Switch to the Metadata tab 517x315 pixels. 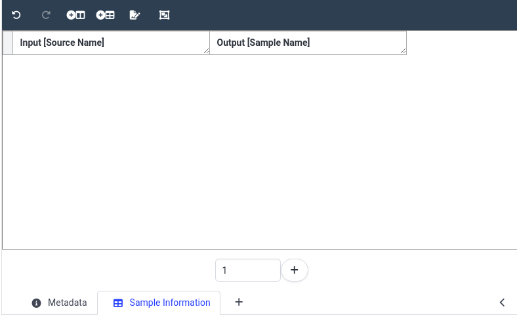59,303
